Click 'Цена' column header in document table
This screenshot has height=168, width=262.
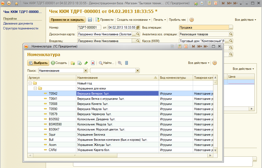pos(241,77)
